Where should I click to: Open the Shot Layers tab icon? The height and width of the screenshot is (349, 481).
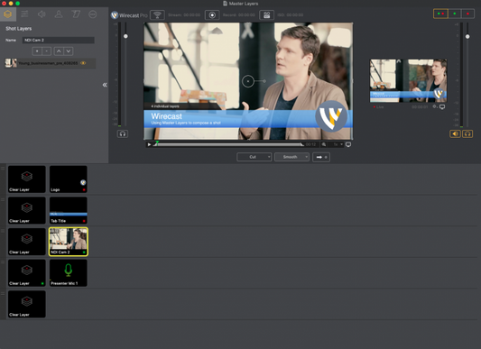pyautogui.click(x=8, y=14)
